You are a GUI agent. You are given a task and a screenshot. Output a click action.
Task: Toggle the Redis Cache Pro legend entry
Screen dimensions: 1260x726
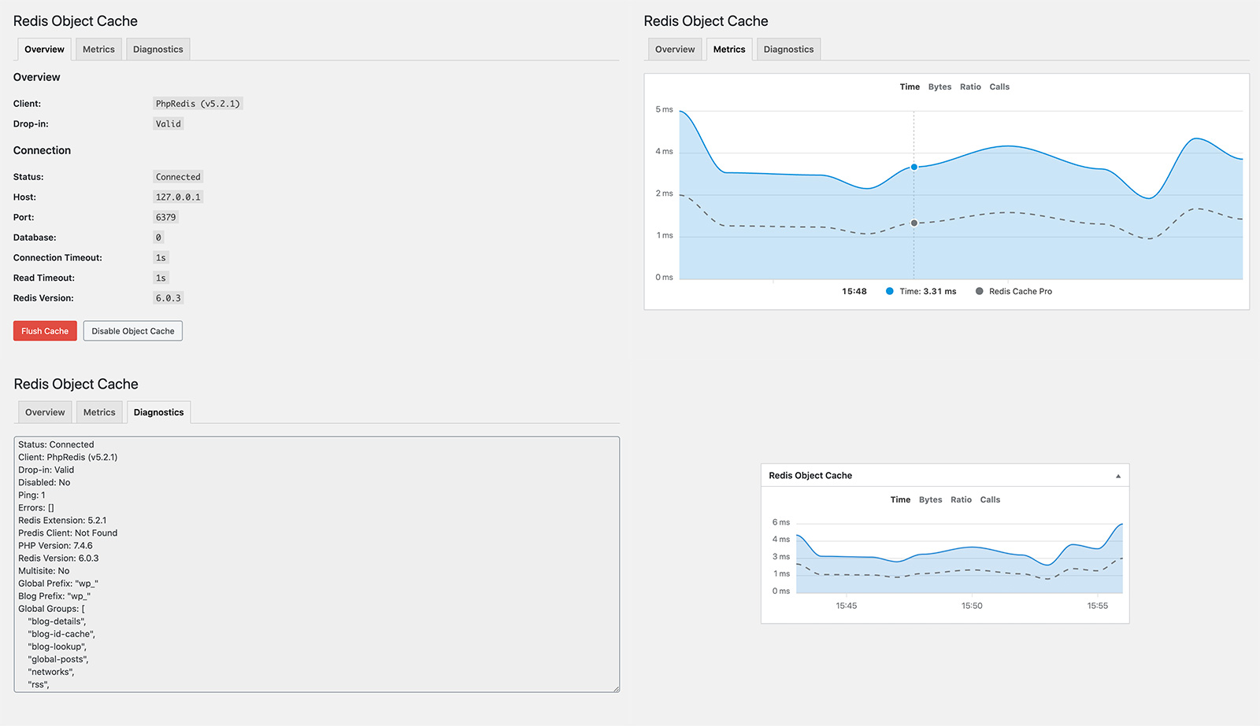point(1014,291)
